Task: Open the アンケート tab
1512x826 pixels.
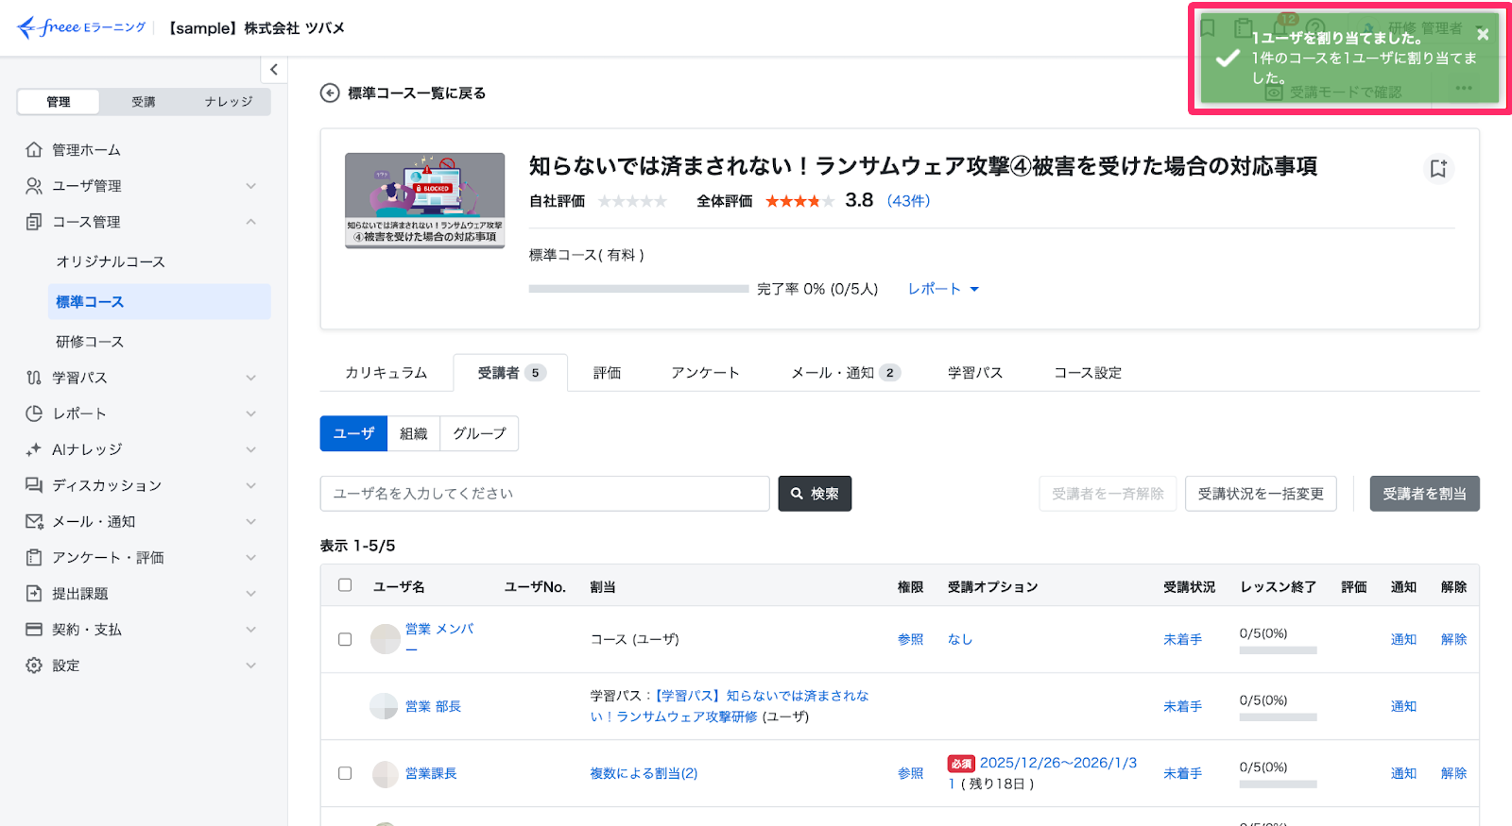Action: tap(705, 373)
